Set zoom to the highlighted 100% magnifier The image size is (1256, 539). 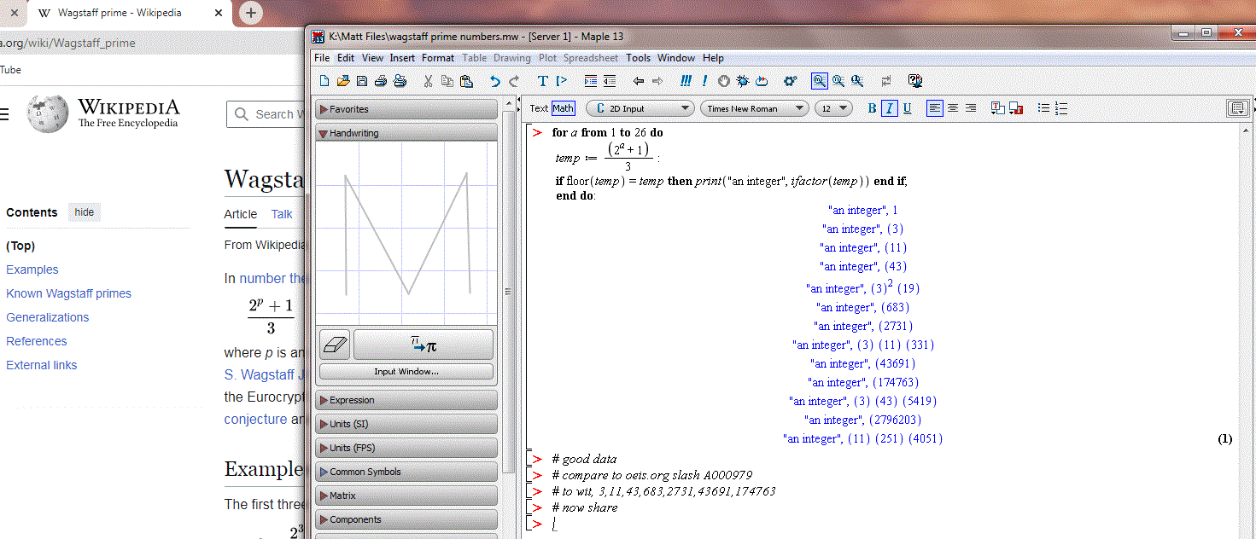819,81
